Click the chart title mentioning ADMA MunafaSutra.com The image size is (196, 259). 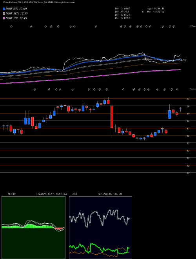tap(39, 2)
